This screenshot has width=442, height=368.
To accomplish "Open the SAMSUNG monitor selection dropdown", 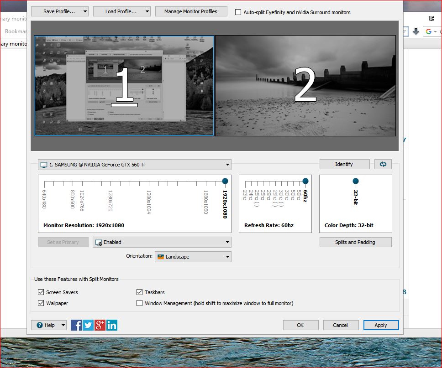I will pyautogui.click(x=135, y=165).
